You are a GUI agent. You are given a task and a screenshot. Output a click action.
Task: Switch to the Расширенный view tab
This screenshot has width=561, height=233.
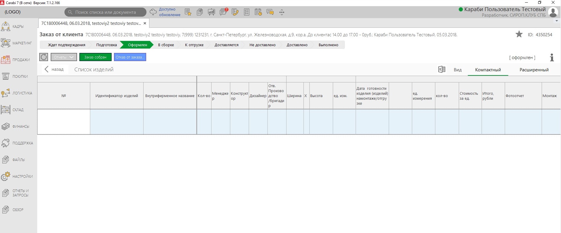pyautogui.click(x=534, y=70)
